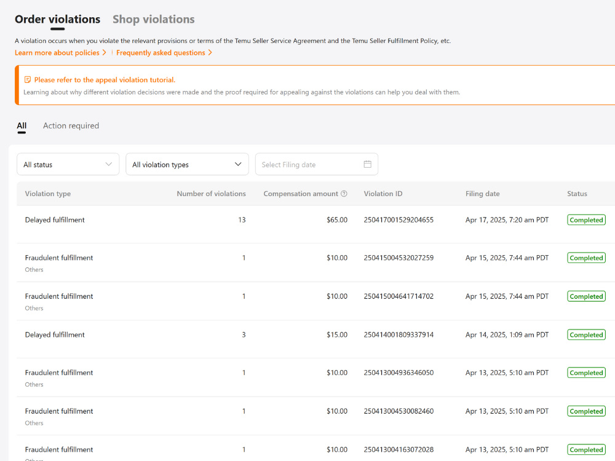
Task: Click the Completed badge for violation 250414001809337914
Action: 586,335
